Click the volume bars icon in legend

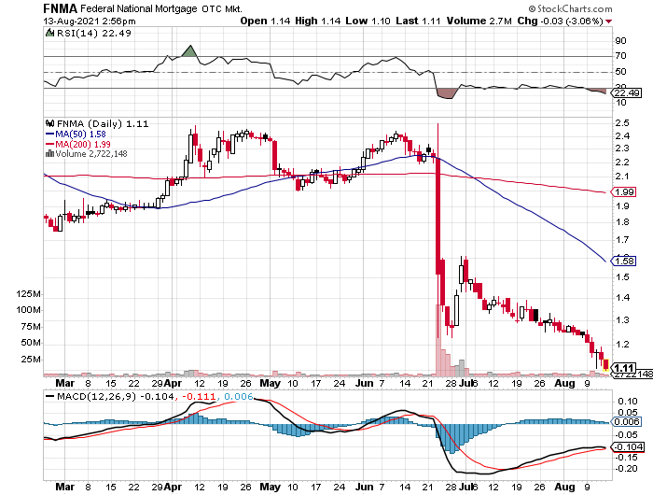(50, 153)
